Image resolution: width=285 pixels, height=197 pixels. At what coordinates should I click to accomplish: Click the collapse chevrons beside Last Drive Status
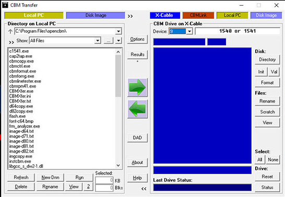(144, 189)
